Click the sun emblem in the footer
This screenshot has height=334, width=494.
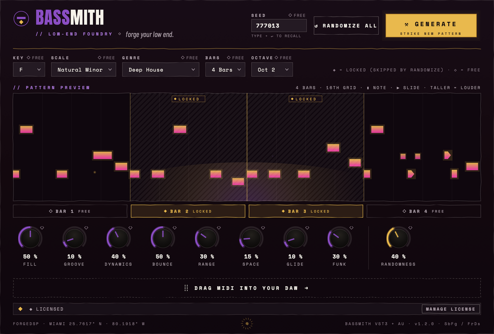[x=247, y=323]
